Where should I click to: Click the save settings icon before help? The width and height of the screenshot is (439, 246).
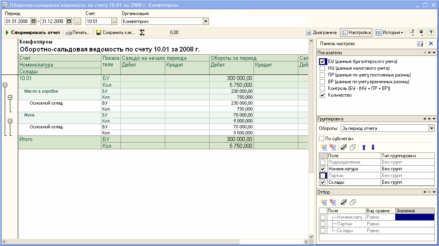(420, 32)
